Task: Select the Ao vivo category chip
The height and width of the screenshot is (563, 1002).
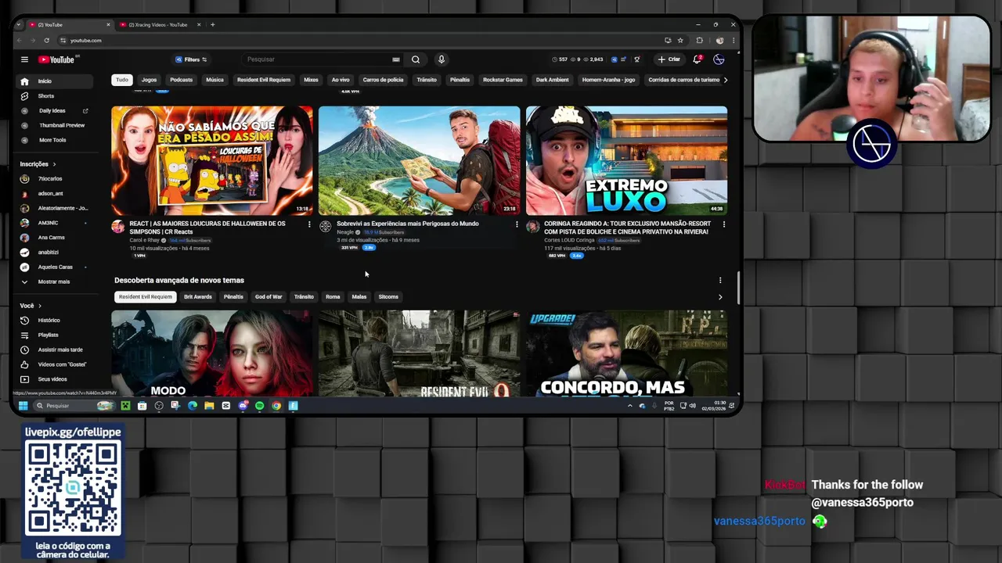Action: tap(341, 80)
